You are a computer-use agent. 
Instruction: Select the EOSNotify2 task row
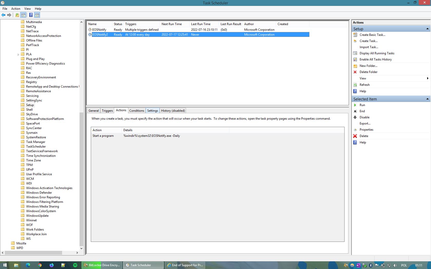pyautogui.click(x=198, y=35)
